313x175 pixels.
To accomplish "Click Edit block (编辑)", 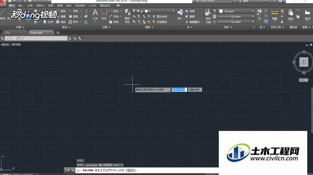I will coord(190,16).
